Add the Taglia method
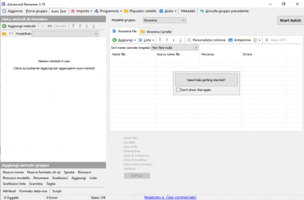Screen dimensions: 304x200 (x=51, y=184)
